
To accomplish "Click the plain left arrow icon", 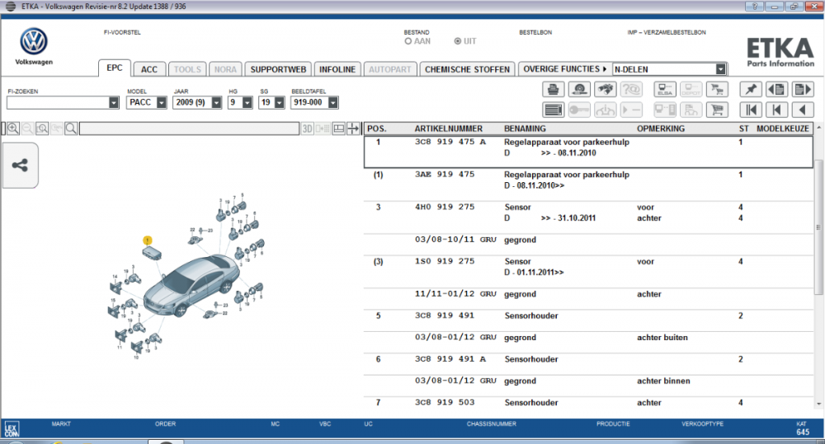I will [803, 110].
